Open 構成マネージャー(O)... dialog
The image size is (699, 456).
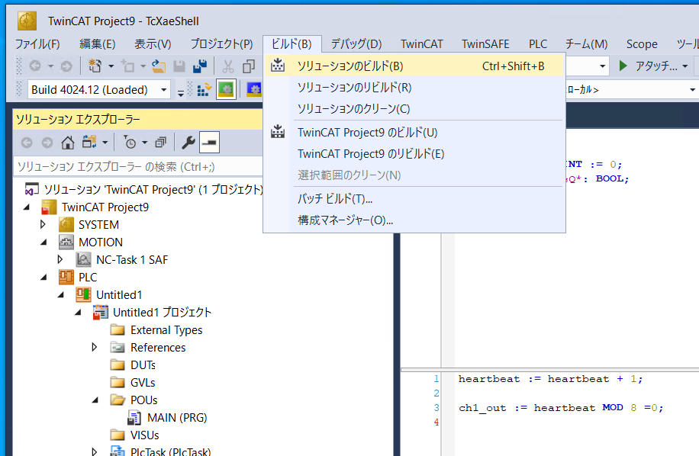pyautogui.click(x=414, y=220)
